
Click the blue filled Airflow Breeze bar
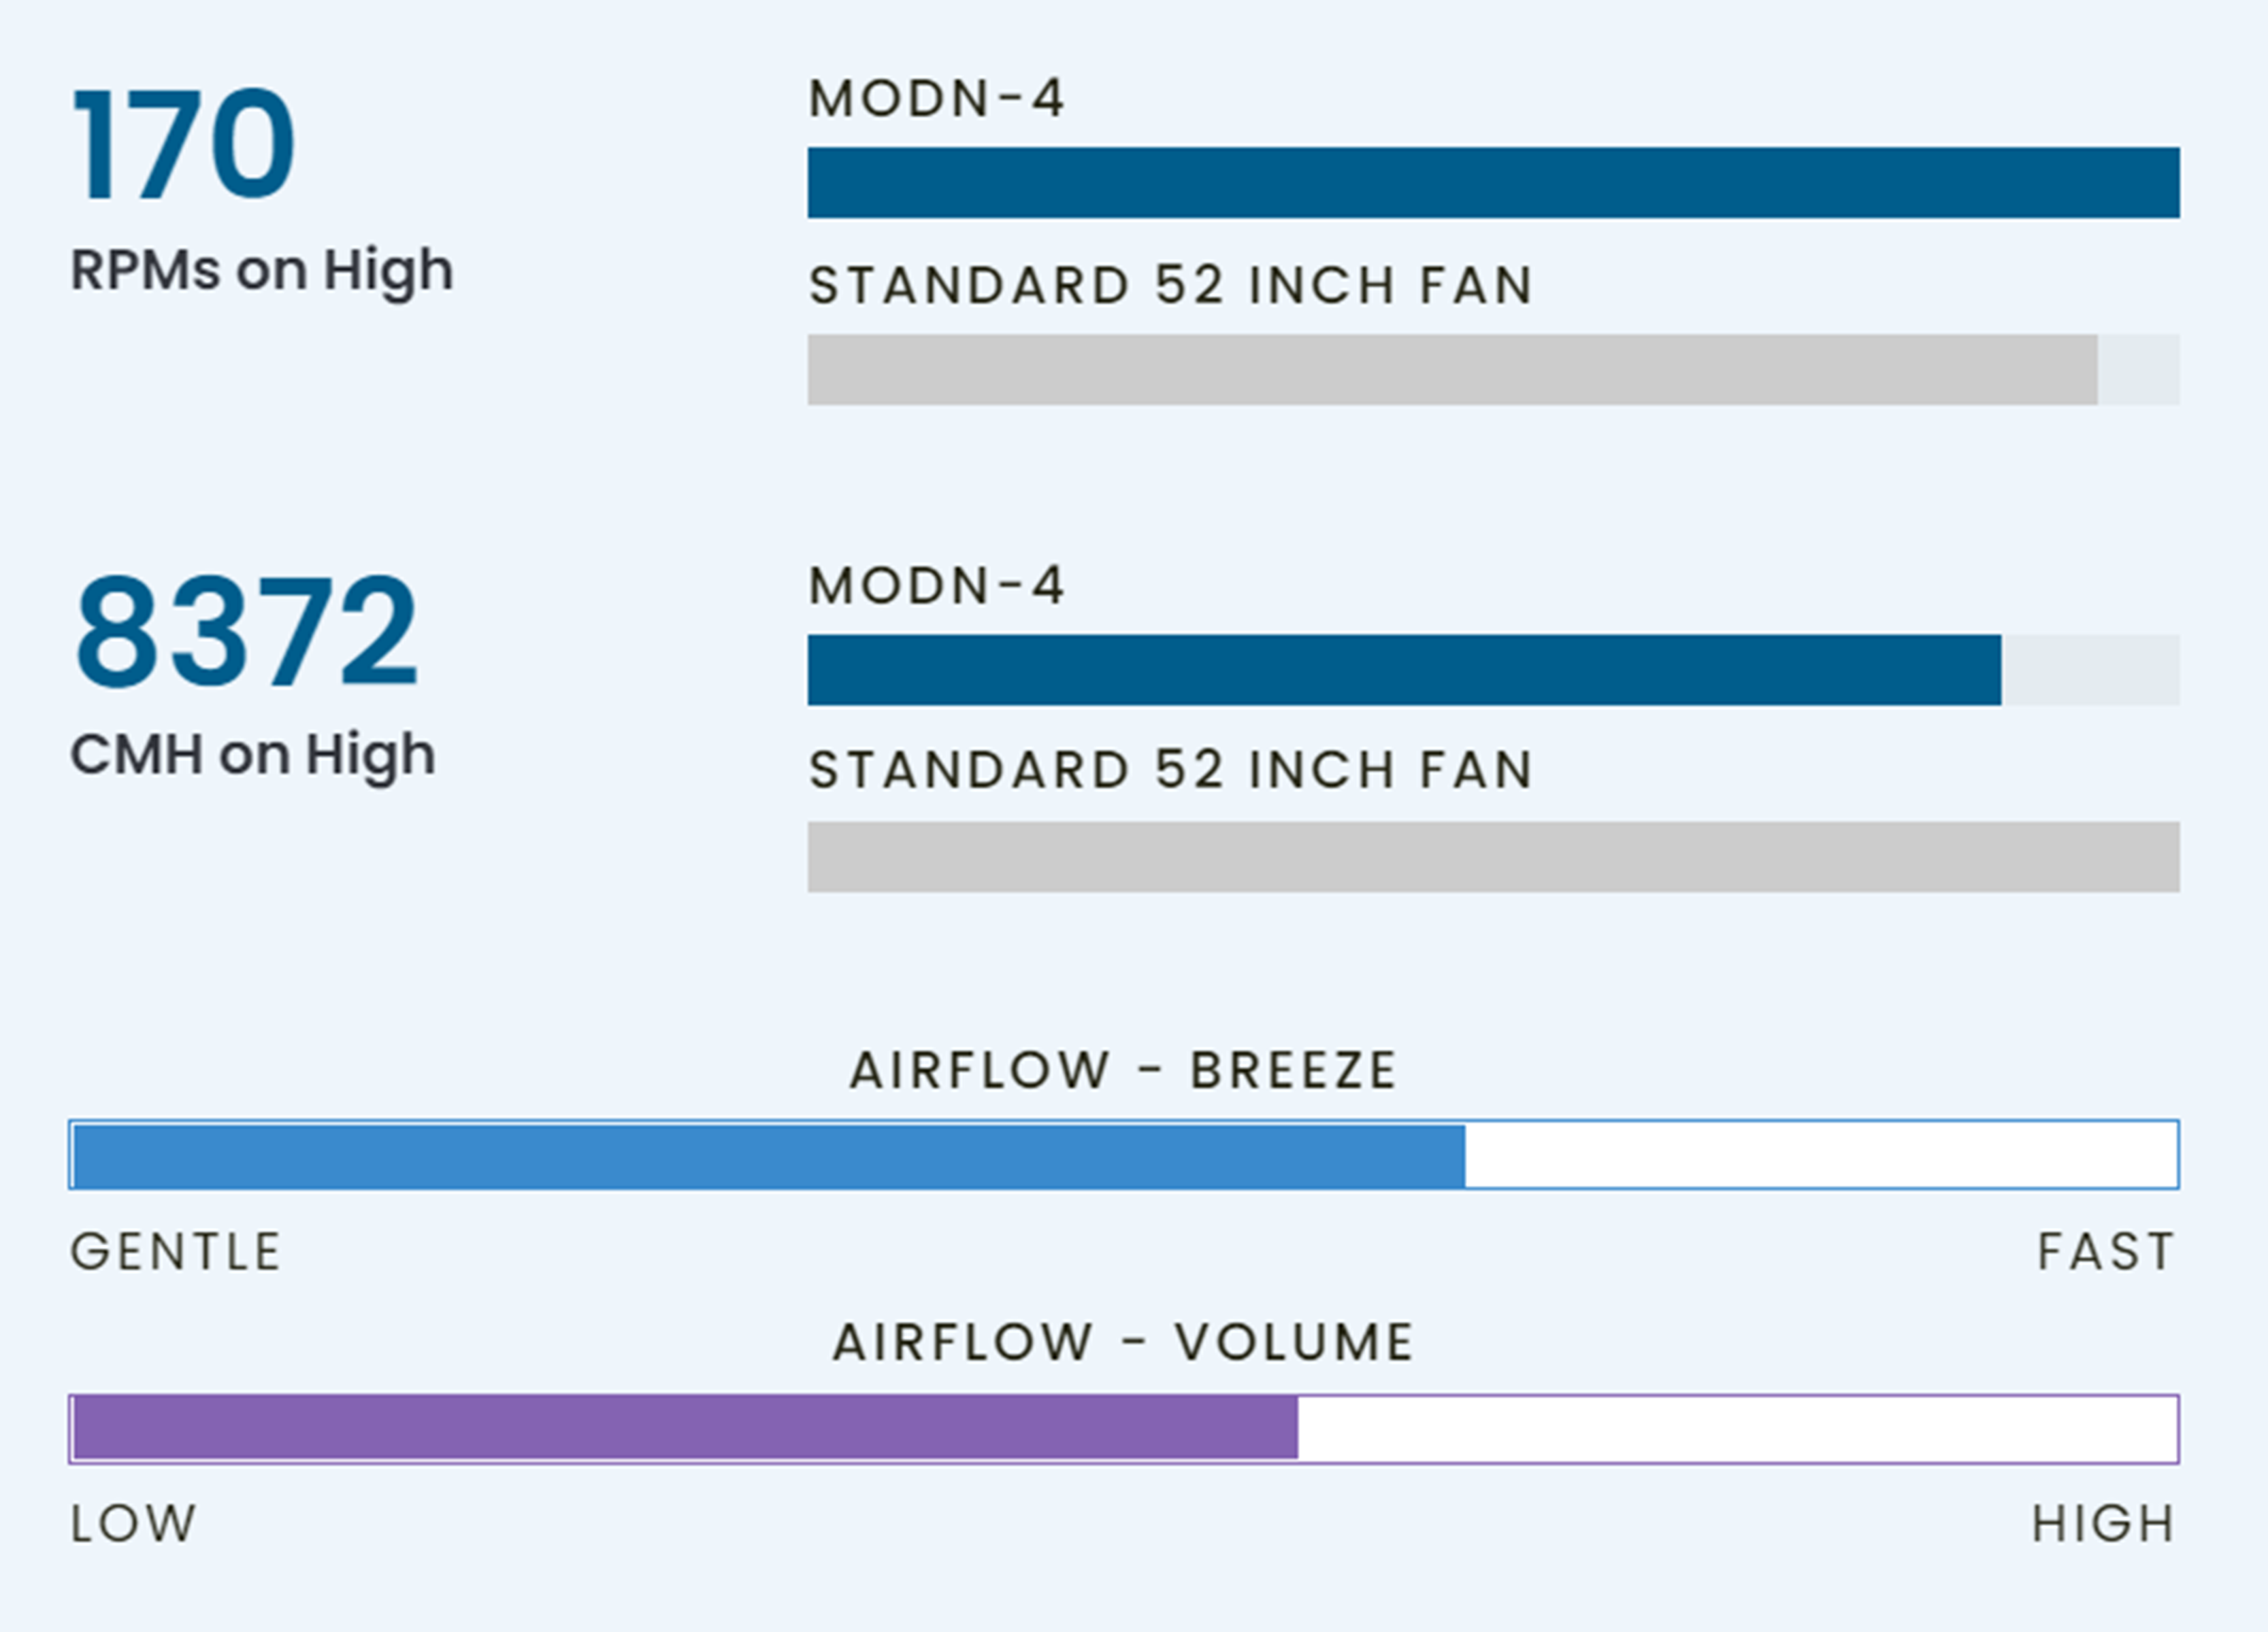tap(768, 1155)
